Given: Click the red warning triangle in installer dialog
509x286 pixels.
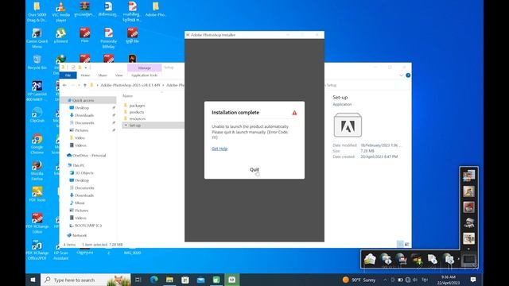Looking at the screenshot, I should [x=294, y=113].
